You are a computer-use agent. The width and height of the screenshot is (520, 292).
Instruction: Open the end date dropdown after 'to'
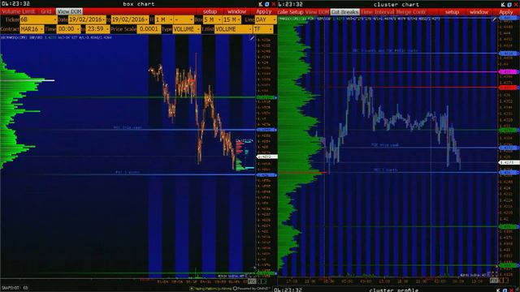coord(130,19)
